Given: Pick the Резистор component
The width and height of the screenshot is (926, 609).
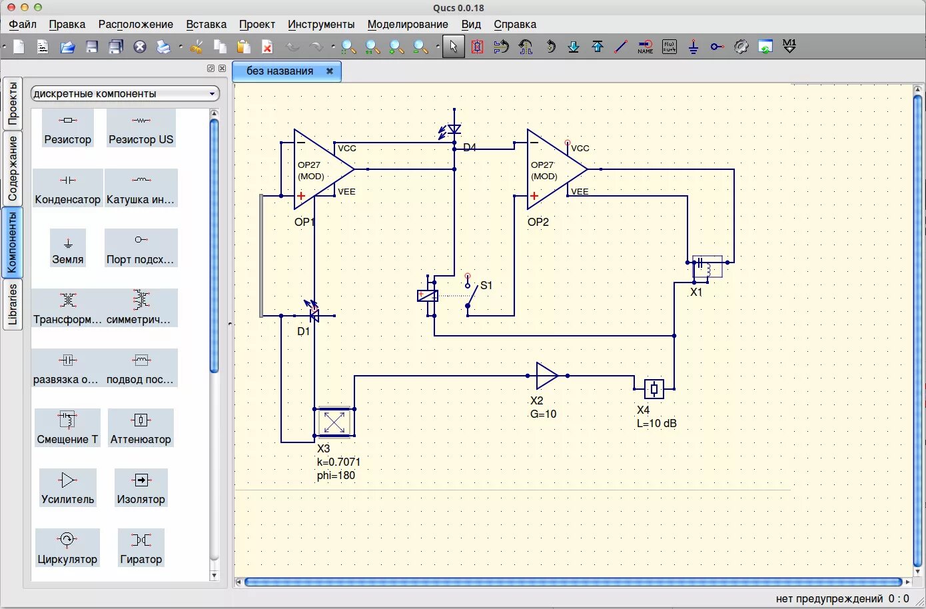Looking at the screenshot, I should tap(68, 129).
